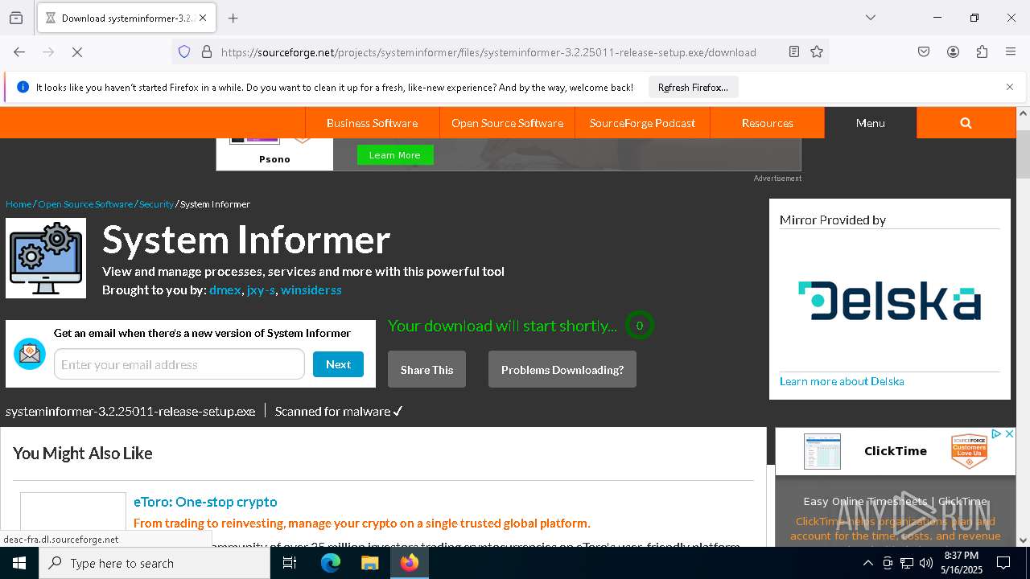
Task: Go back to previous page
Action: click(19, 52)
